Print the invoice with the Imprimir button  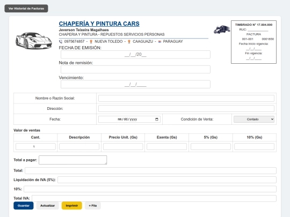click(72, 206)
